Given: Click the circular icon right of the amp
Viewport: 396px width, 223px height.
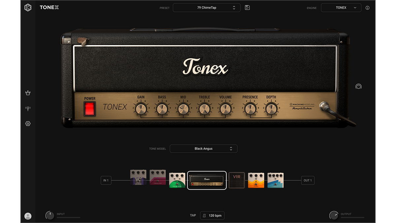Looking at the screenshot, I should tap(358, 86).
